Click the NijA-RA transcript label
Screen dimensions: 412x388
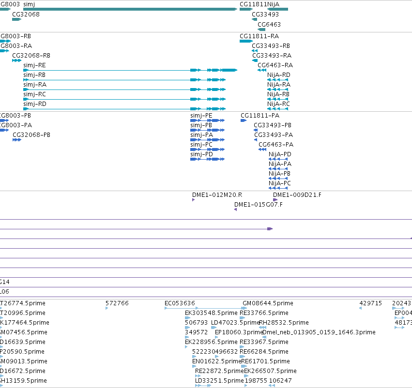[x=278, y=85]
